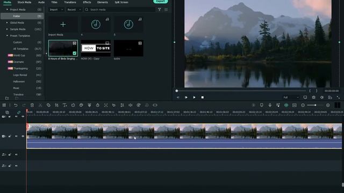
Task: Open the Color palette tool
Action: [x=81, y=105]
